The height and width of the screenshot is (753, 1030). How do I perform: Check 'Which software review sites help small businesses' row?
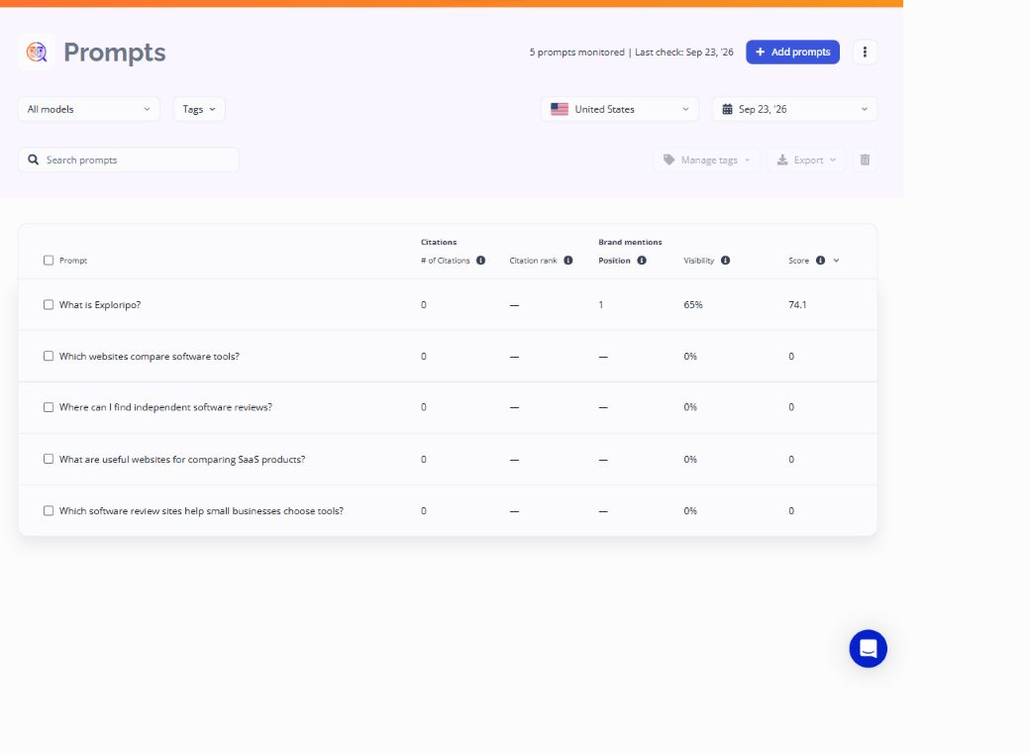pyautogui.click(x=49, y=510)
